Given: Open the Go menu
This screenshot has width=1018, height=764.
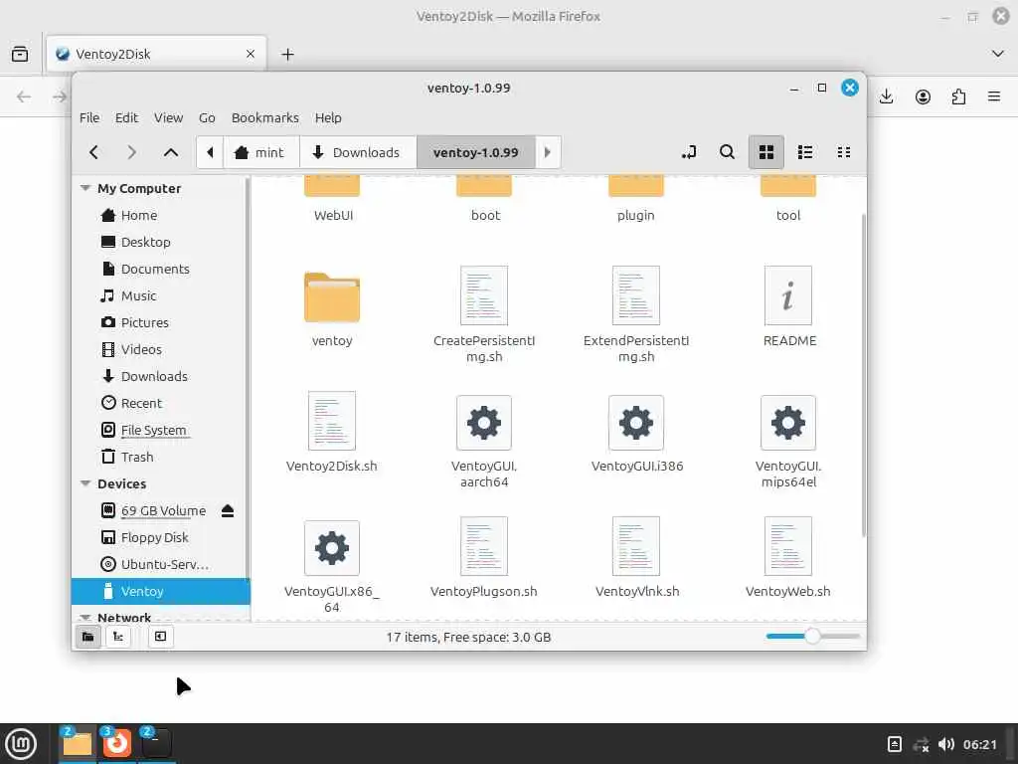Looking at the screenshot, I should pos(207,117).
